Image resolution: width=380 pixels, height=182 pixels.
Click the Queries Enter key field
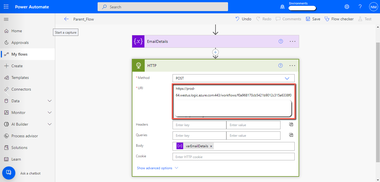click(x=199, y=136)
